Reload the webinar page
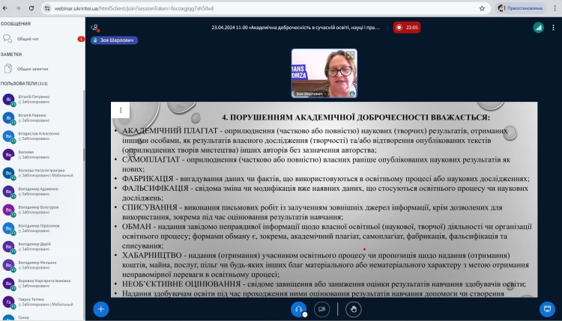This screenshot has width=562, height=321. (x=34, y=8)
